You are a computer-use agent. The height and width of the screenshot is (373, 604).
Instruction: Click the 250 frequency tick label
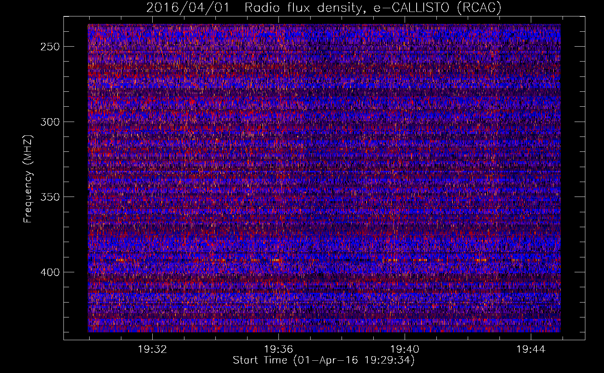click(50, 47)
